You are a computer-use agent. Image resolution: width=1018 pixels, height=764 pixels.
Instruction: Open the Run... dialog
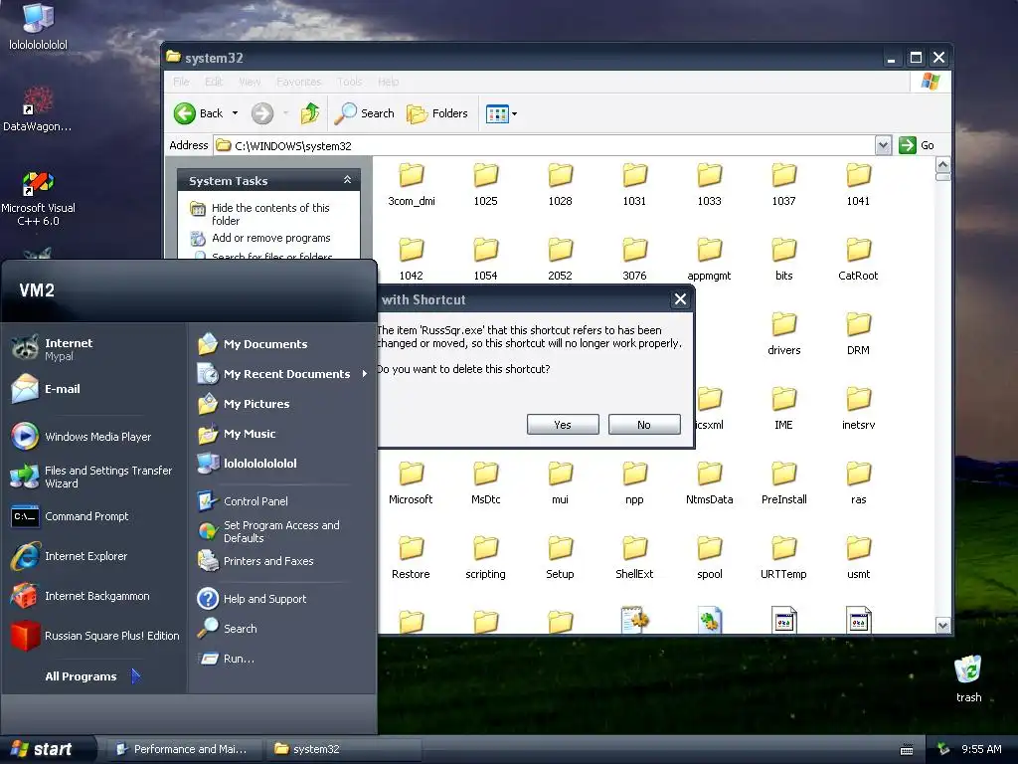coord(281,659)
